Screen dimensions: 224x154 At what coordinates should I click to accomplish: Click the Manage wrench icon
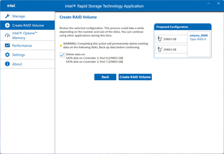click(7, 16)
